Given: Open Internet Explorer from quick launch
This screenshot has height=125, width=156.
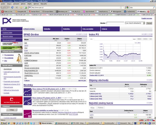Looking at the screenshot, I should pyautogui.click(x=9, y=123).
